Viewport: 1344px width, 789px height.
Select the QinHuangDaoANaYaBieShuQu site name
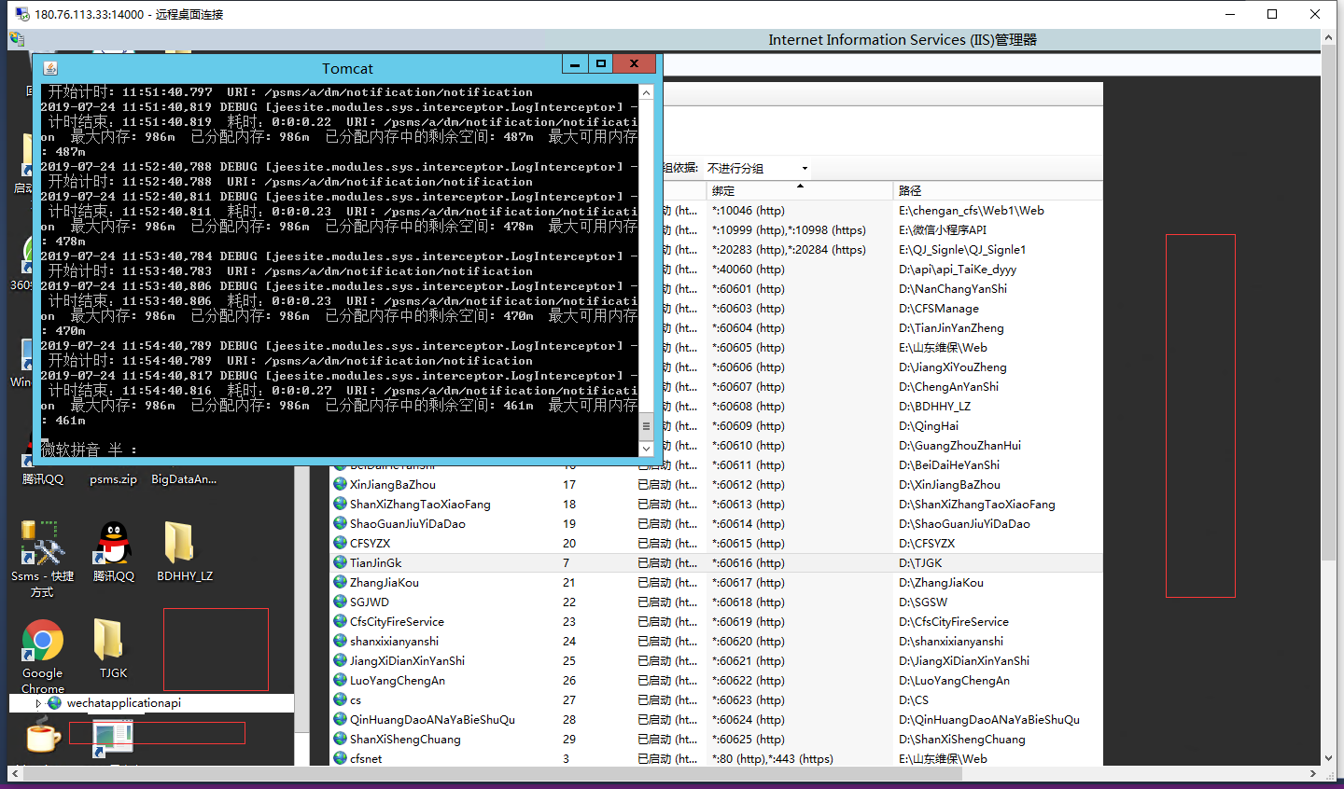point(432,719)
